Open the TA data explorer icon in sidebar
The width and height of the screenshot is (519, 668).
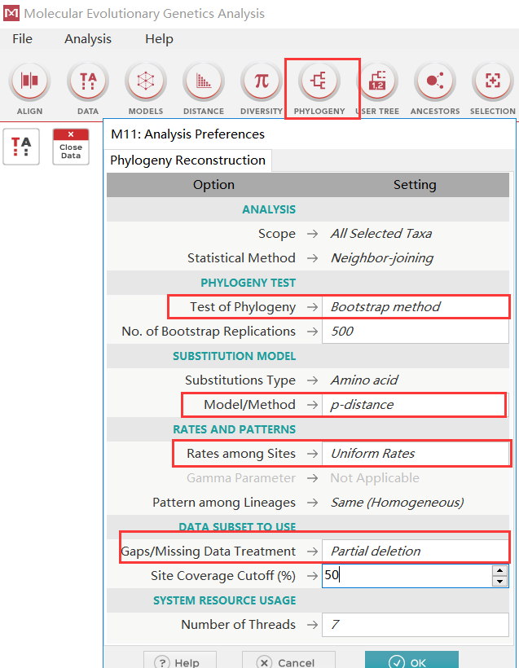coord(21,147)
